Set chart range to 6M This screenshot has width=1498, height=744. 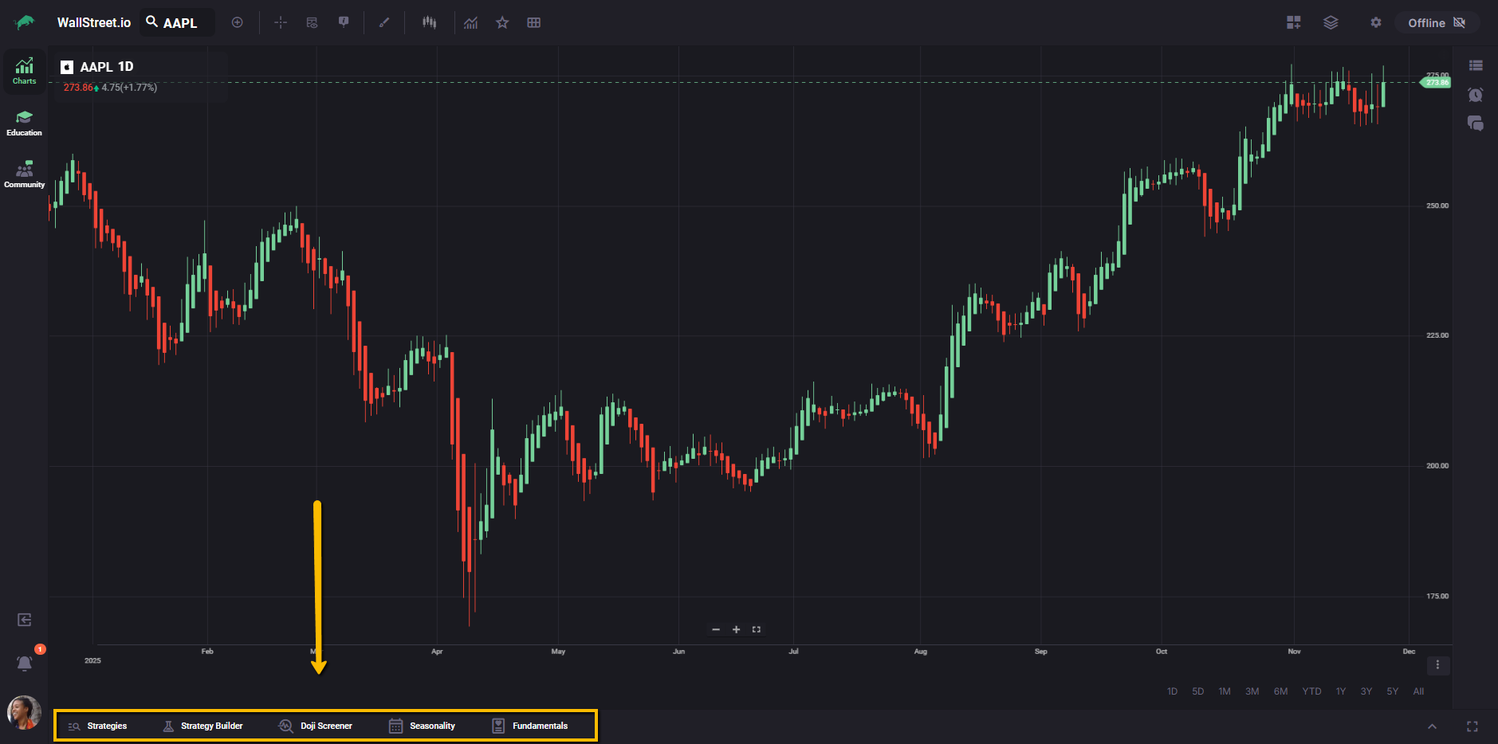click(1280, 691)
